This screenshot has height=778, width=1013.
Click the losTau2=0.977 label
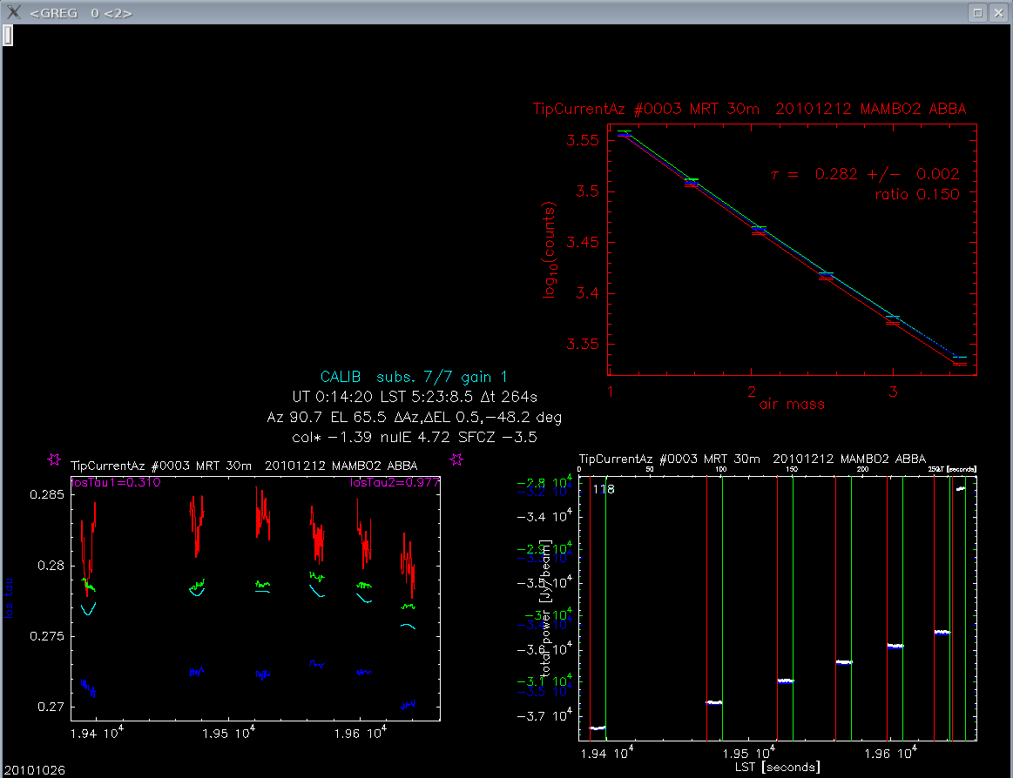395,481
